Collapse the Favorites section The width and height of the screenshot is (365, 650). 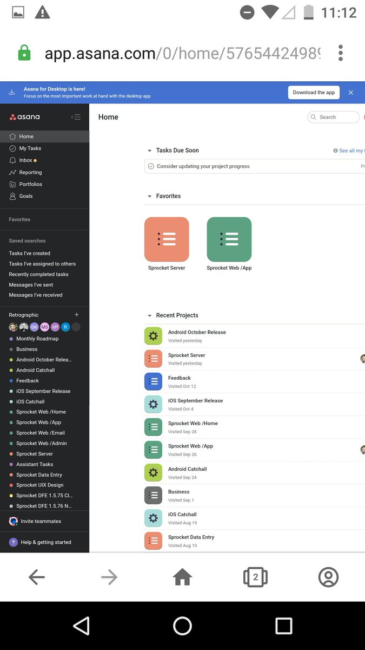[x=149, y=196]
